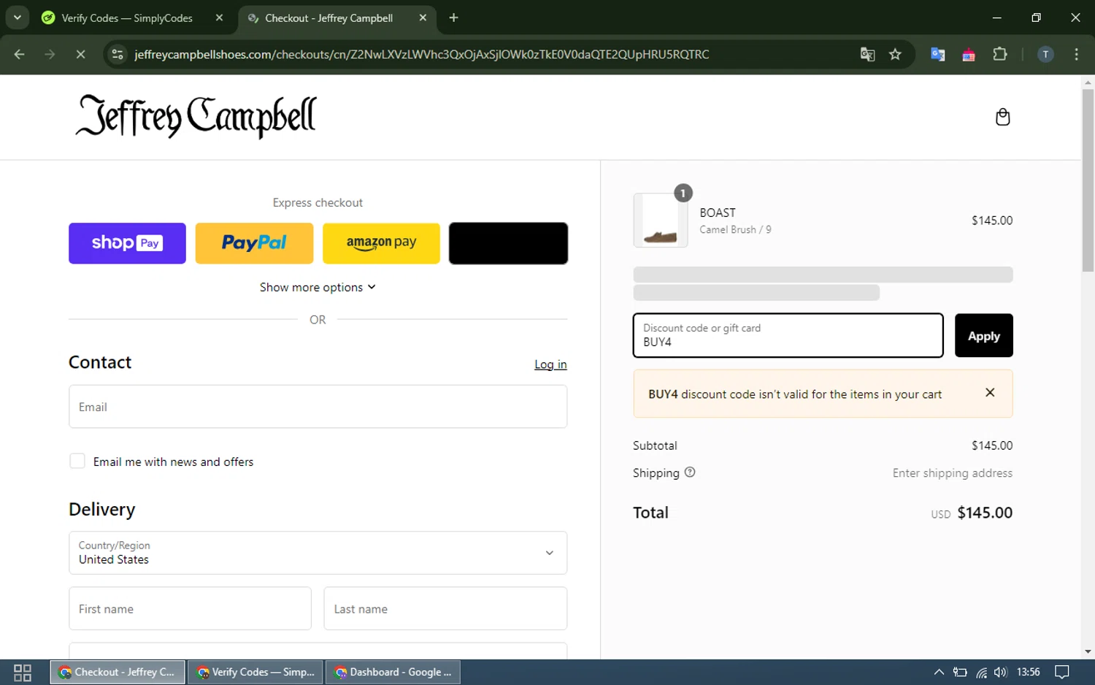
Task: Pay with Shop Pay button
Action: pyautogui.click(x=127, y=243)
